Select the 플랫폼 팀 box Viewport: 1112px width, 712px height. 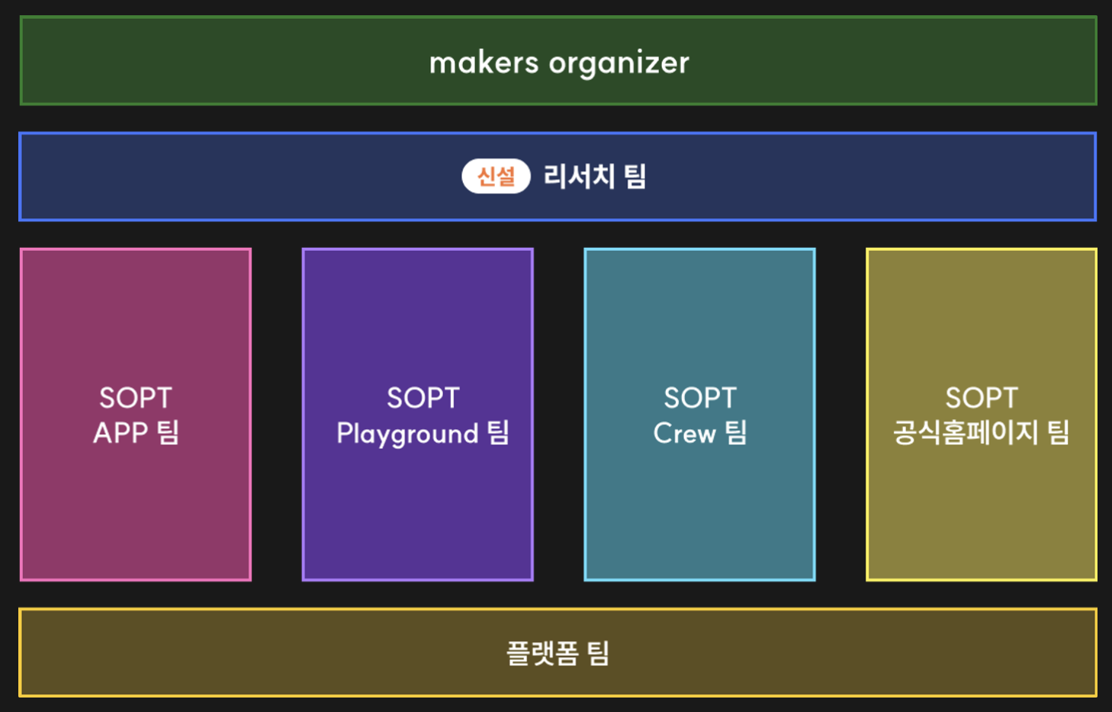[x=558, y=653]
